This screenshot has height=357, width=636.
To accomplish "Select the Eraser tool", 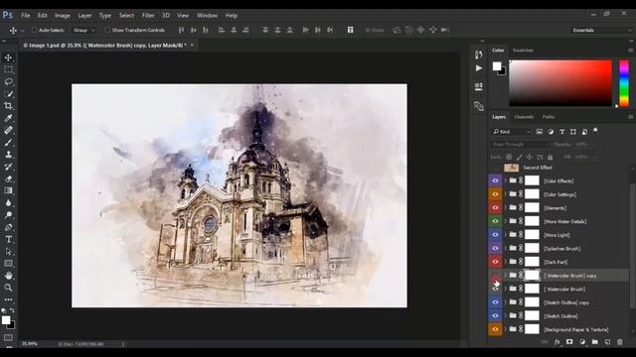I will (8, 178).
